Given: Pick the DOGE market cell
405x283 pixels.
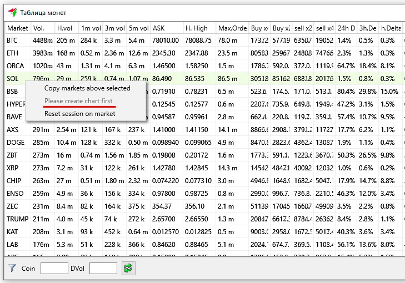Looking at the screenshot, I should (16, 143).
